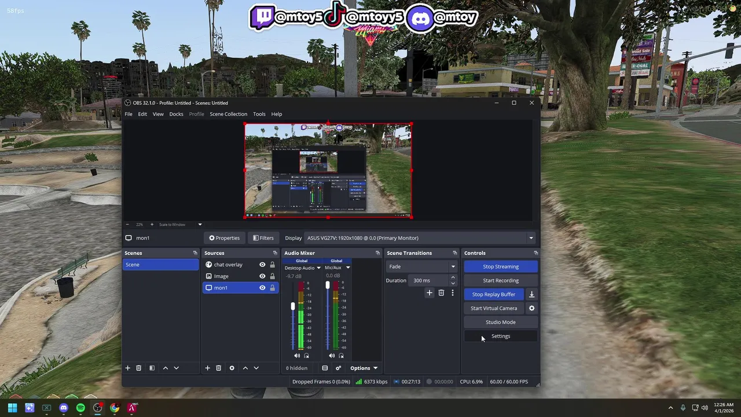Remove transition with trash icon

(x=441, y=293)
